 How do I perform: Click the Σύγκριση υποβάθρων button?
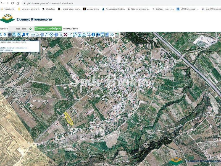[48, 29]
